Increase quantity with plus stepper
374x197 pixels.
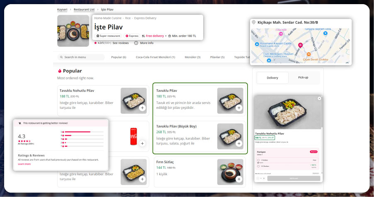pyautogui.click(x=264, y=178)
